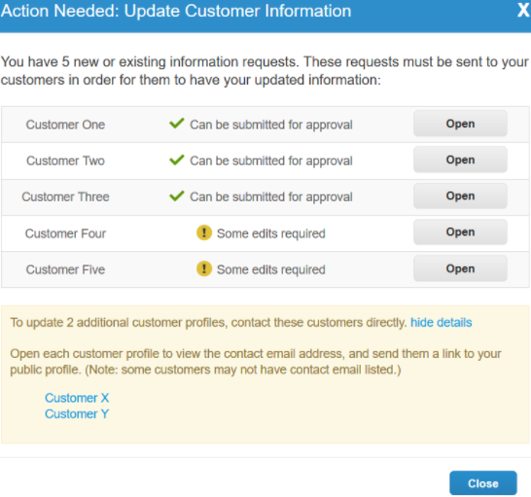Screen dimensions: 531x497
Task: Click the yellow warning icon for Customer Five
Action: coord(204,269)
